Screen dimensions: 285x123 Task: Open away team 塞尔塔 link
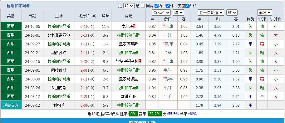(127, 26)
